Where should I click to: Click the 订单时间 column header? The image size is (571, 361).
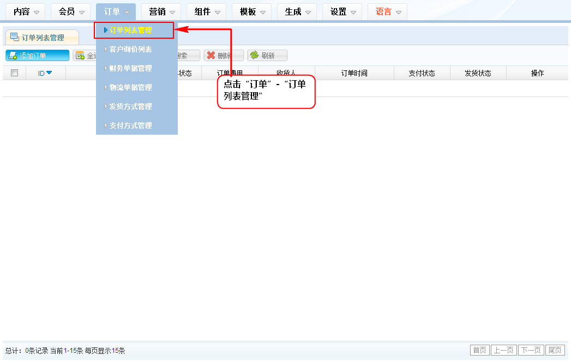pos(354,73)
